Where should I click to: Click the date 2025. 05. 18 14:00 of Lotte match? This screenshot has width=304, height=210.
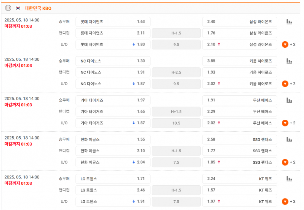22,20
